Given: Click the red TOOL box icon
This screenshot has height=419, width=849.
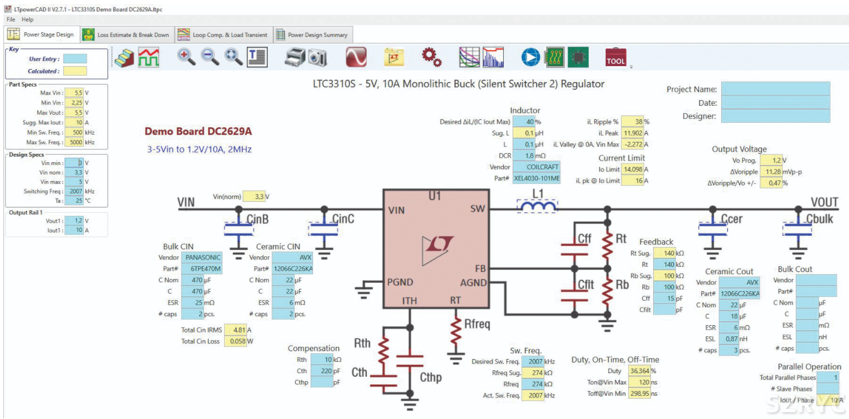Looking at the screenshot, I should click(616, 57).
